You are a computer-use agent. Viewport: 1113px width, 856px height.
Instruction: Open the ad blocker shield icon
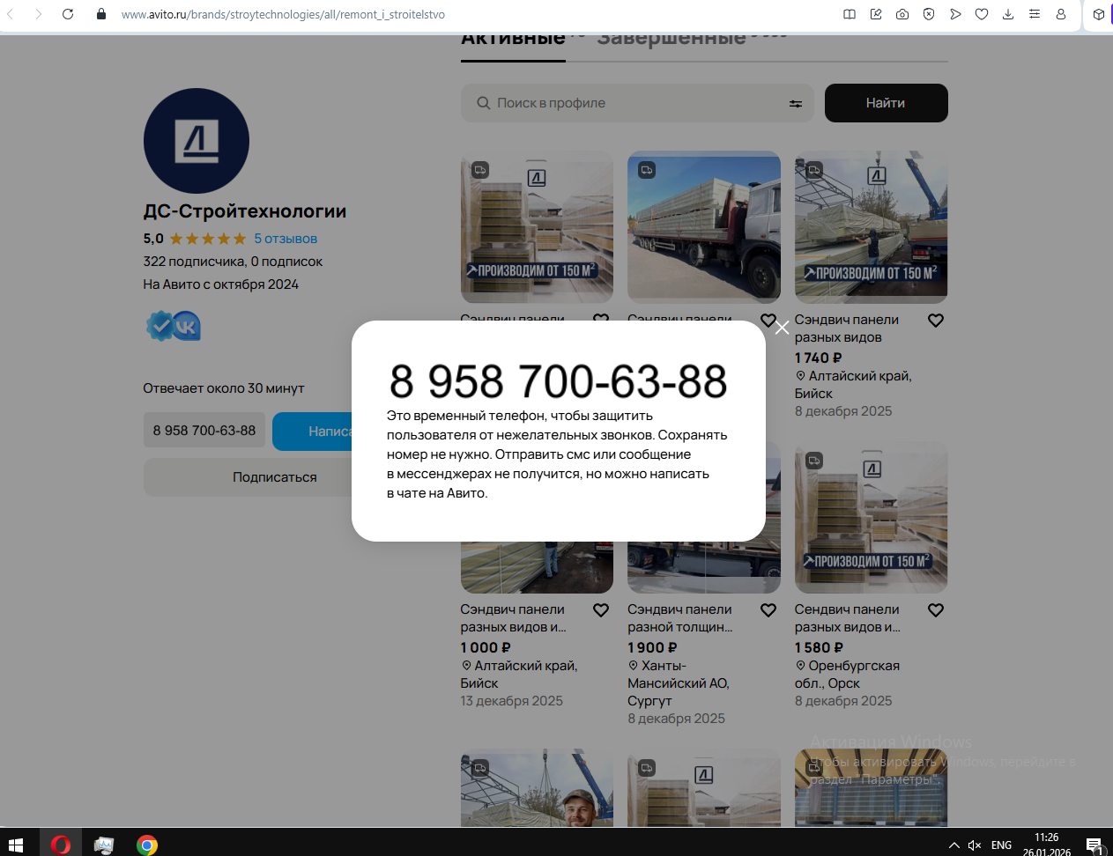(929, 14)
